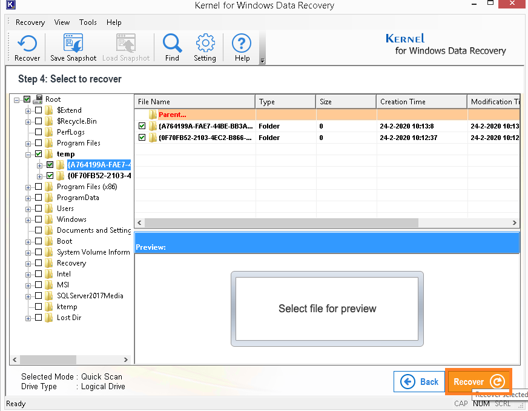Click the Boot folder icon
Screen dimensions: 528x411
(x=49, y=241)
